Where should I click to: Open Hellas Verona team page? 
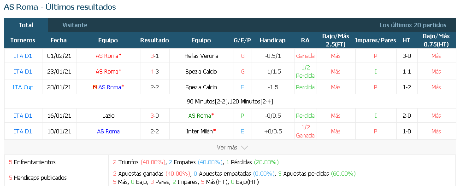[x=201, y=56]
